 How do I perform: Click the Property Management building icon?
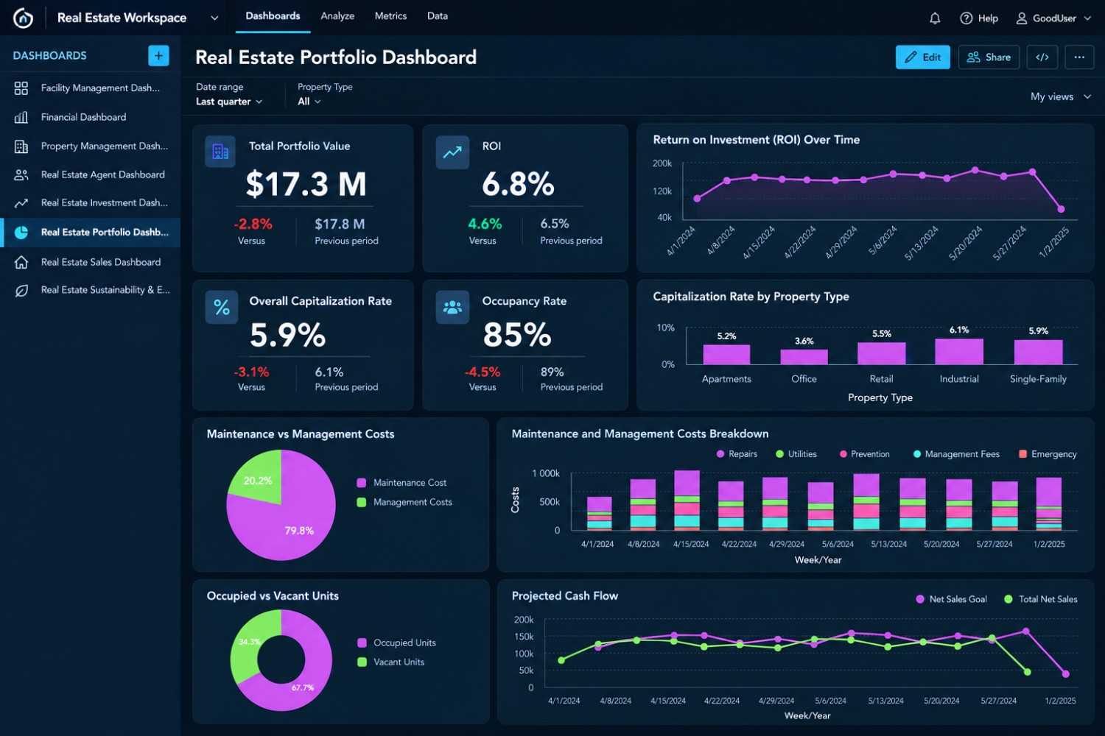click(x=21, y=146)
